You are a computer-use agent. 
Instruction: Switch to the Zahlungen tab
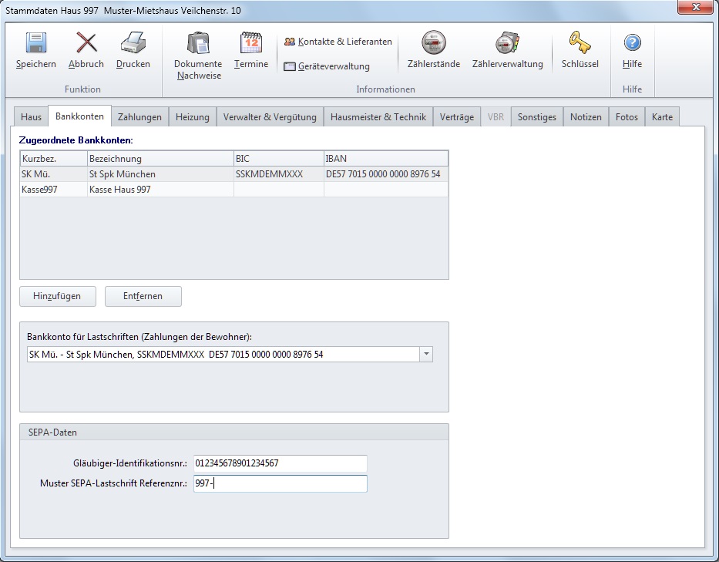139,117
